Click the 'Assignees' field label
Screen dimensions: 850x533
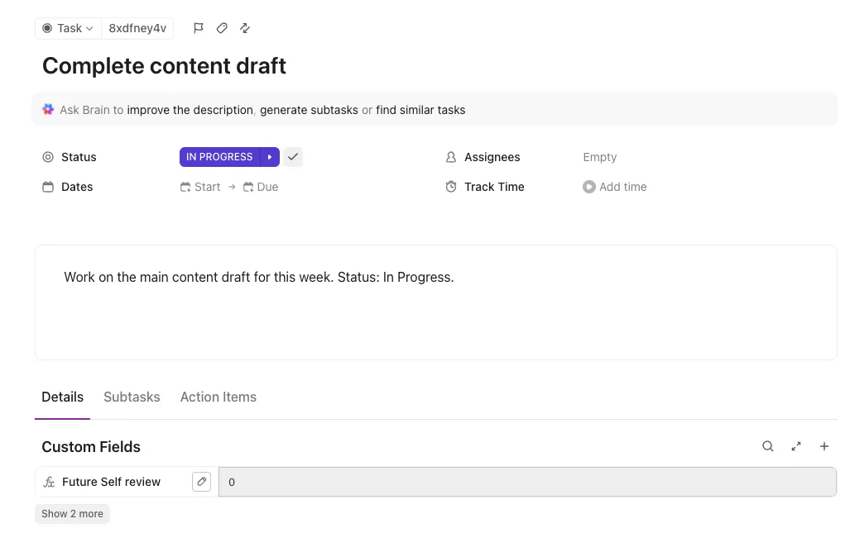tap(492, 157)
